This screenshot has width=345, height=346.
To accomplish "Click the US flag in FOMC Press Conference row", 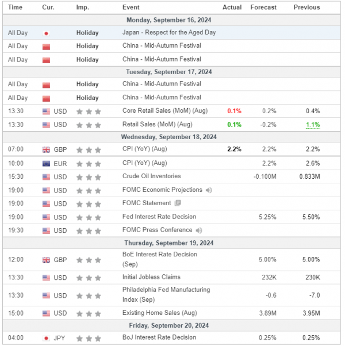I will click(46, 231).
